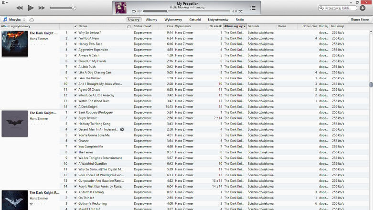Select The Dark Knight Rises album cover

pos(15,200)
